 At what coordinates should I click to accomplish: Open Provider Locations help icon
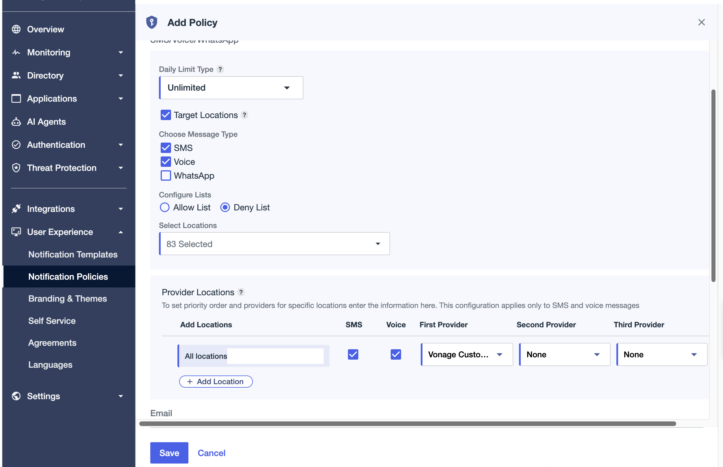coord(241,292)
